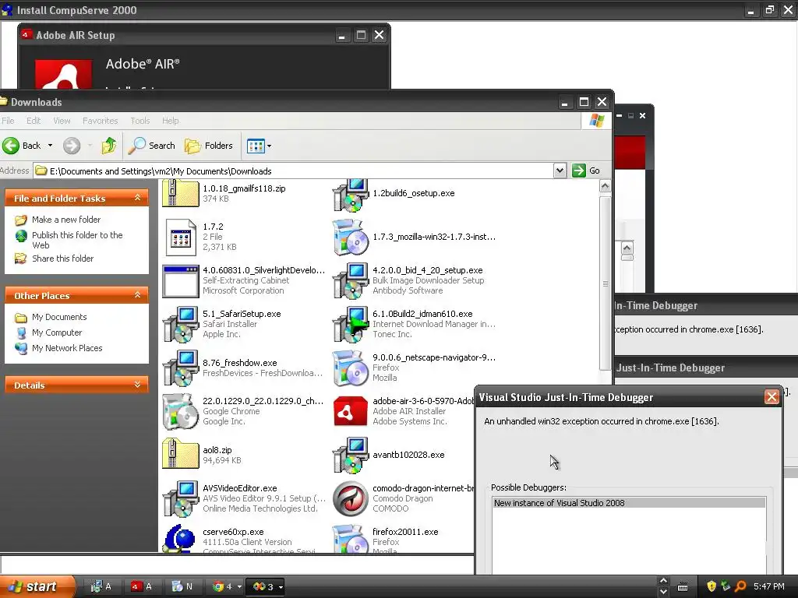Select the 8.76_freshdow.exe icon
Screen dimensions: 798x598
point(180,368)
